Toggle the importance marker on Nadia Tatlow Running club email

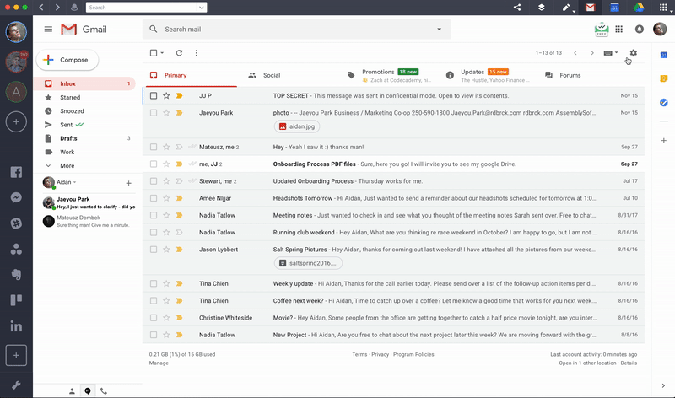[x=179, y=233]
